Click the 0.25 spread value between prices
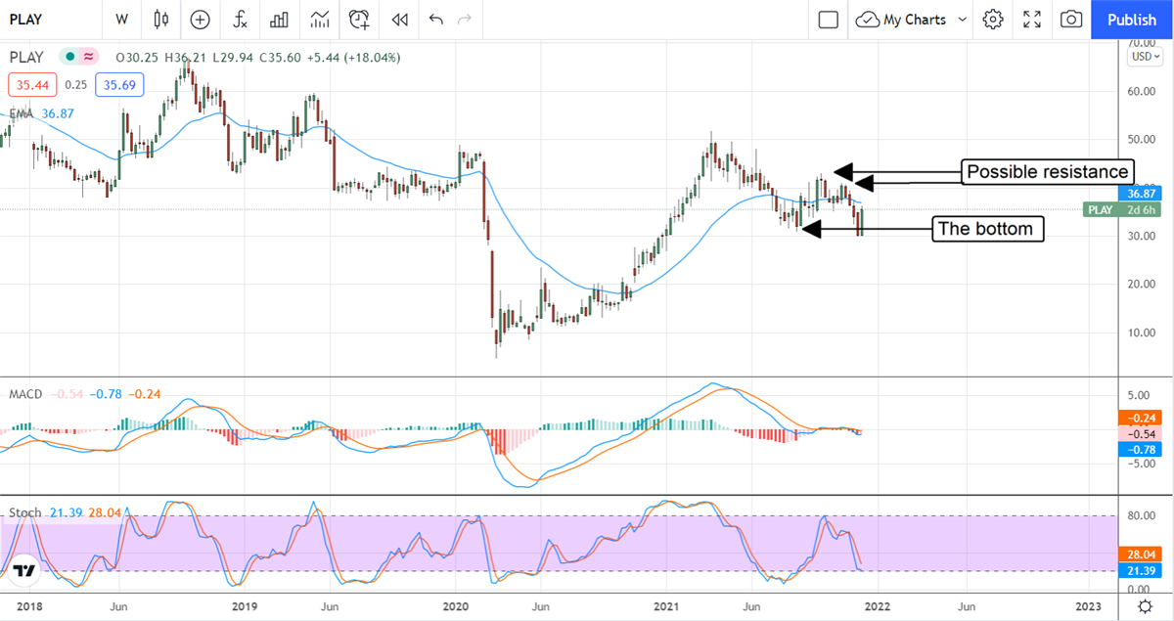The image size is (1174, 621). coord(76,85)
